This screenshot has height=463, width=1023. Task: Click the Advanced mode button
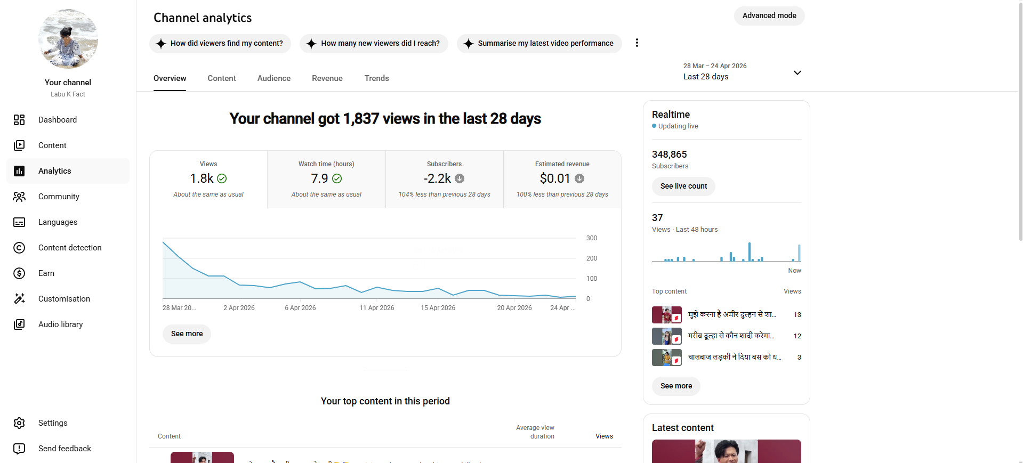point(769,15)
